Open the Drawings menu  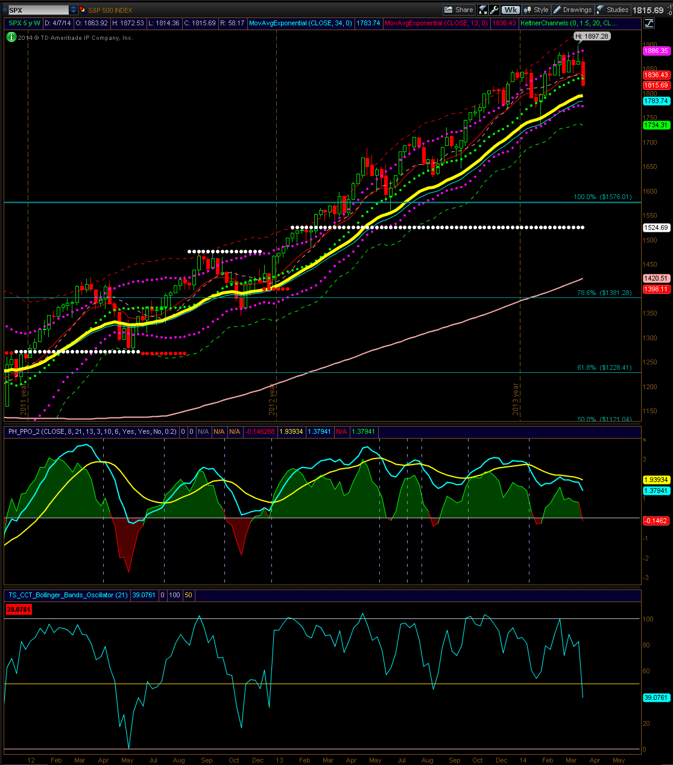coord(573,10)
